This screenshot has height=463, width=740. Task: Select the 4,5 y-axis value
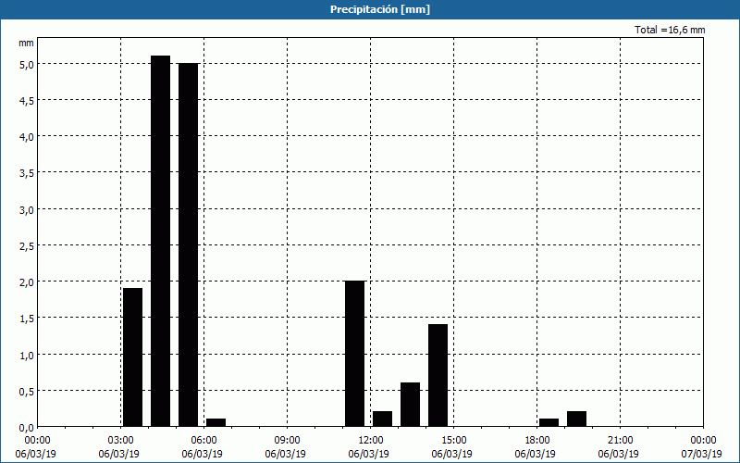click(x=26, y=101)
